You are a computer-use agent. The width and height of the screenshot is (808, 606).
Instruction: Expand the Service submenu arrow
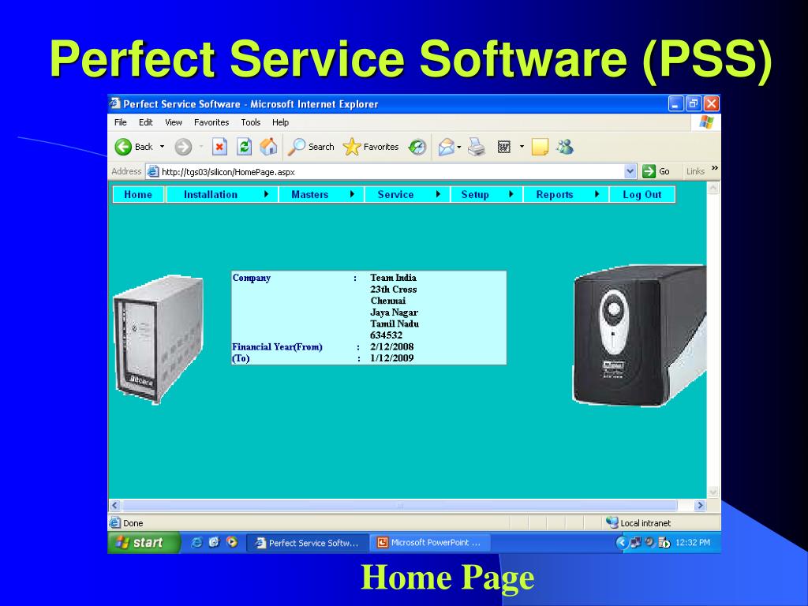(438, 194)
